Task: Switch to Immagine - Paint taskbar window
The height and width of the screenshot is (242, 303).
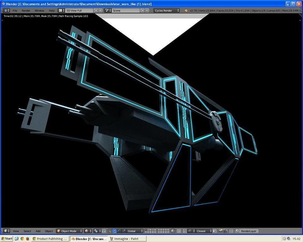Action: (128, 239)
